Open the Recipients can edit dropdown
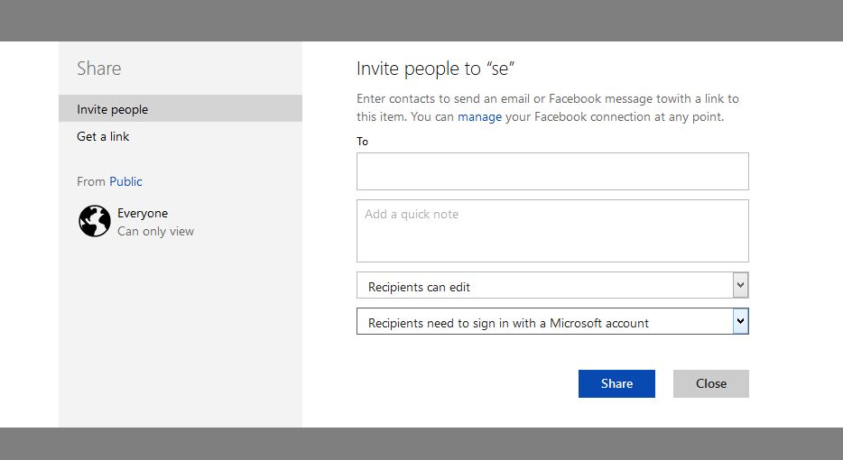Image resolution: width=843 pixels, height=460 pixels. [x=543, y=286]
